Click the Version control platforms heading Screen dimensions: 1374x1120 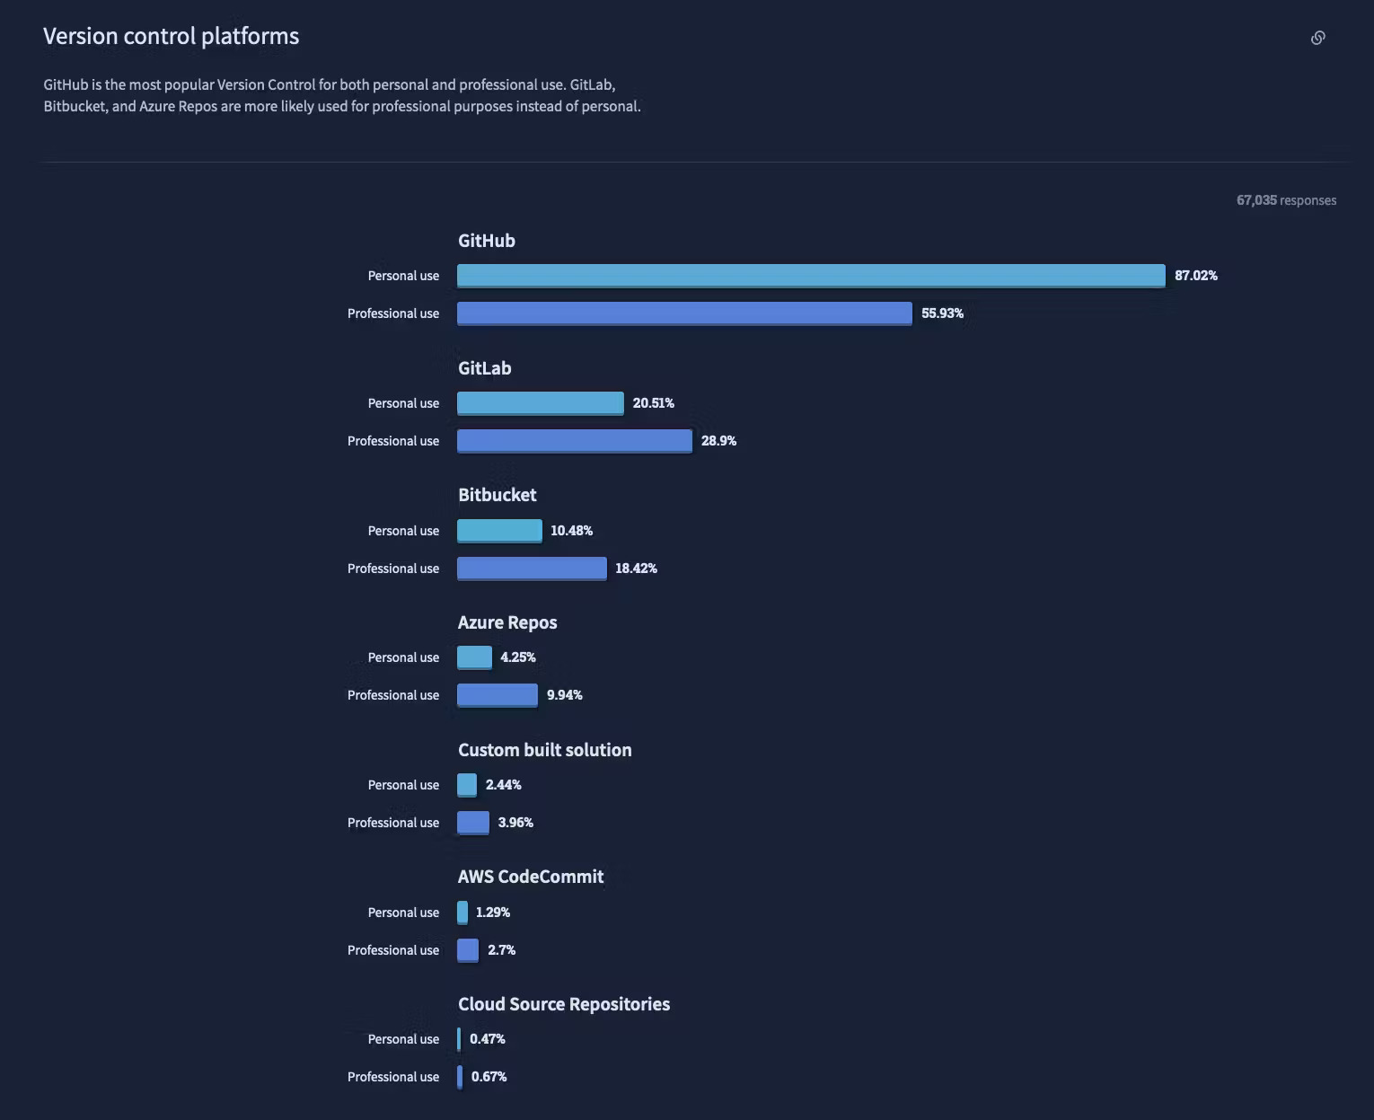click(172, 36)
